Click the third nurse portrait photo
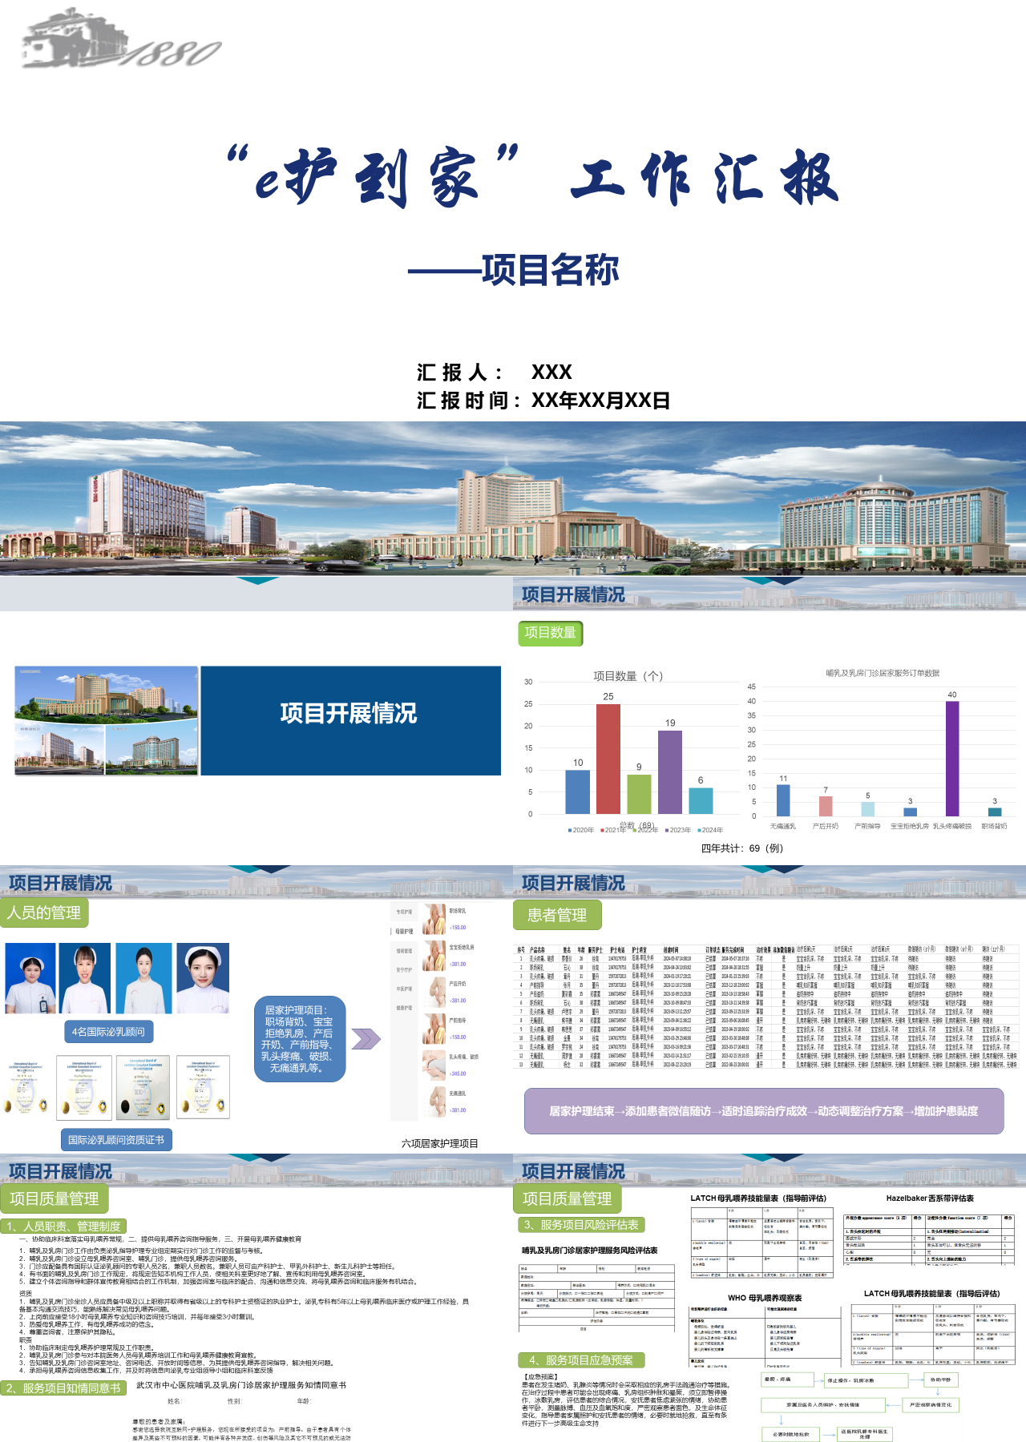The width and height of the screenshot is (1026, 1442). 143,978
